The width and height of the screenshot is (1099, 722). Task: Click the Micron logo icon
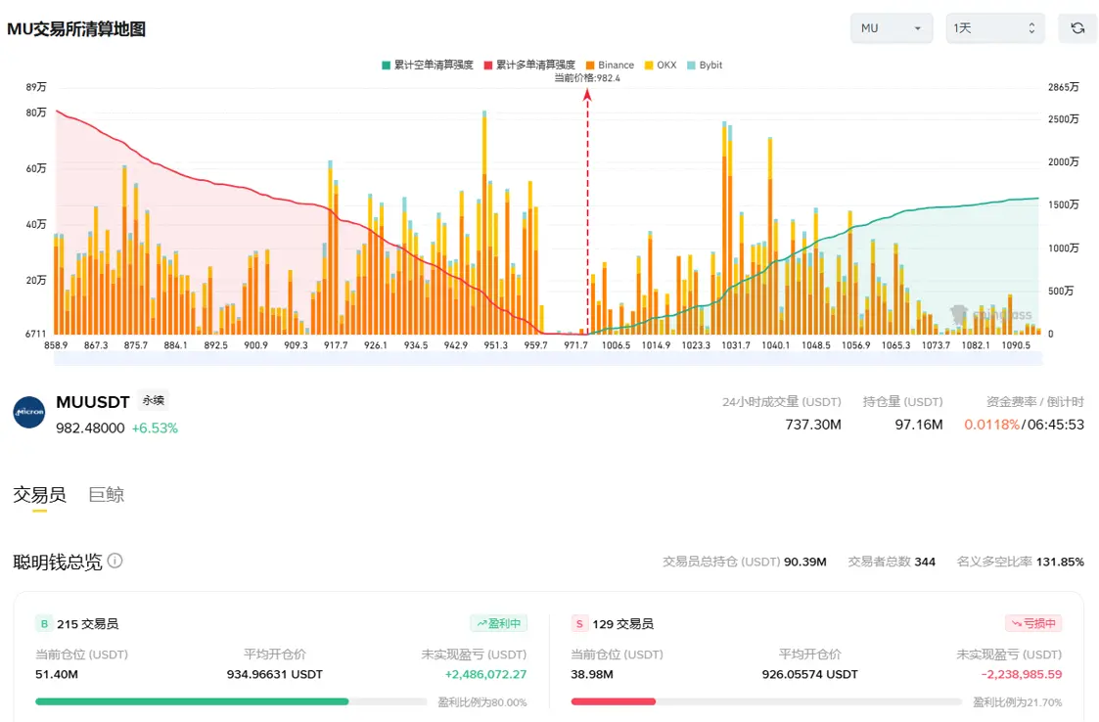[x=29, y=412]
